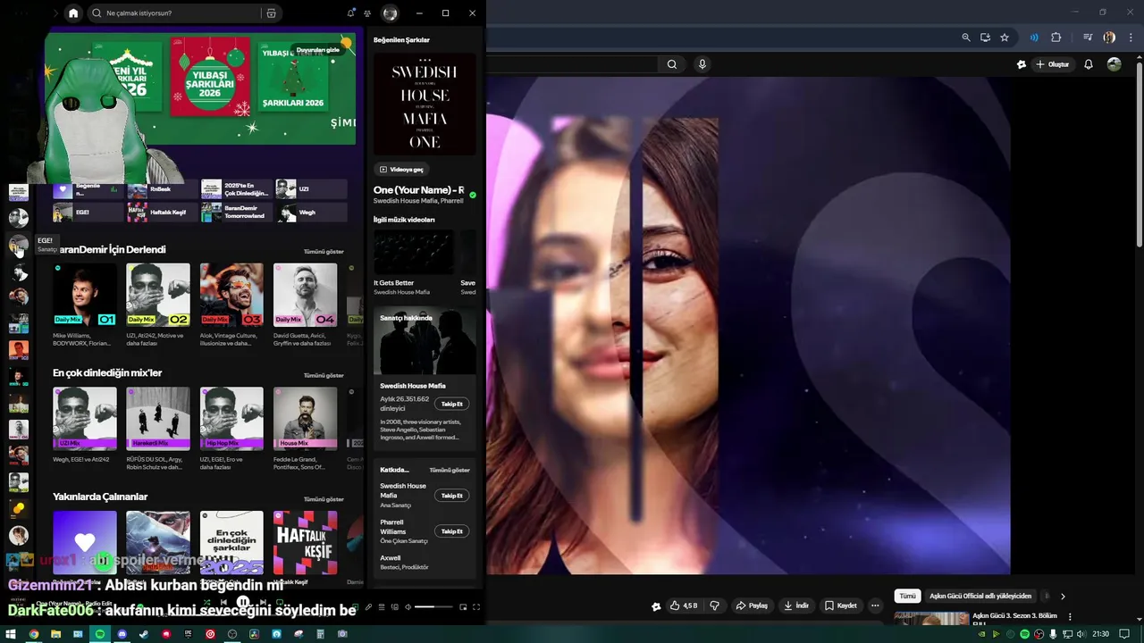Image resolution: width=1144 pixels, height=643 pixels.
Task: Open Daily Mix 01 cover
Action: 85,295
